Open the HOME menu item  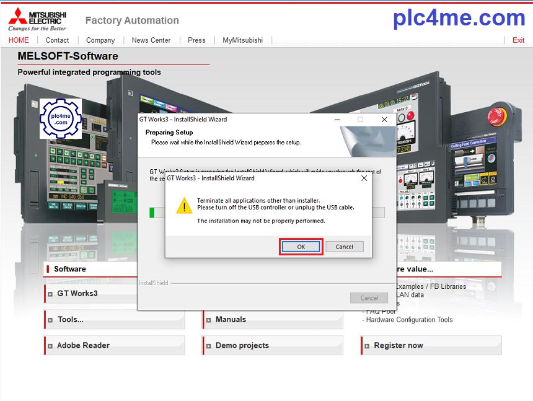point(19,40)
